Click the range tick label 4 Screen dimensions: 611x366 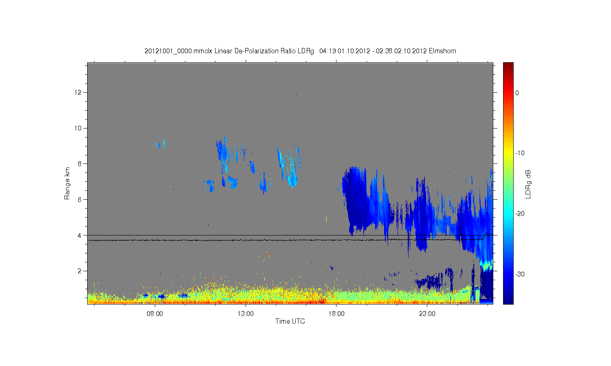tap(80, 235)
